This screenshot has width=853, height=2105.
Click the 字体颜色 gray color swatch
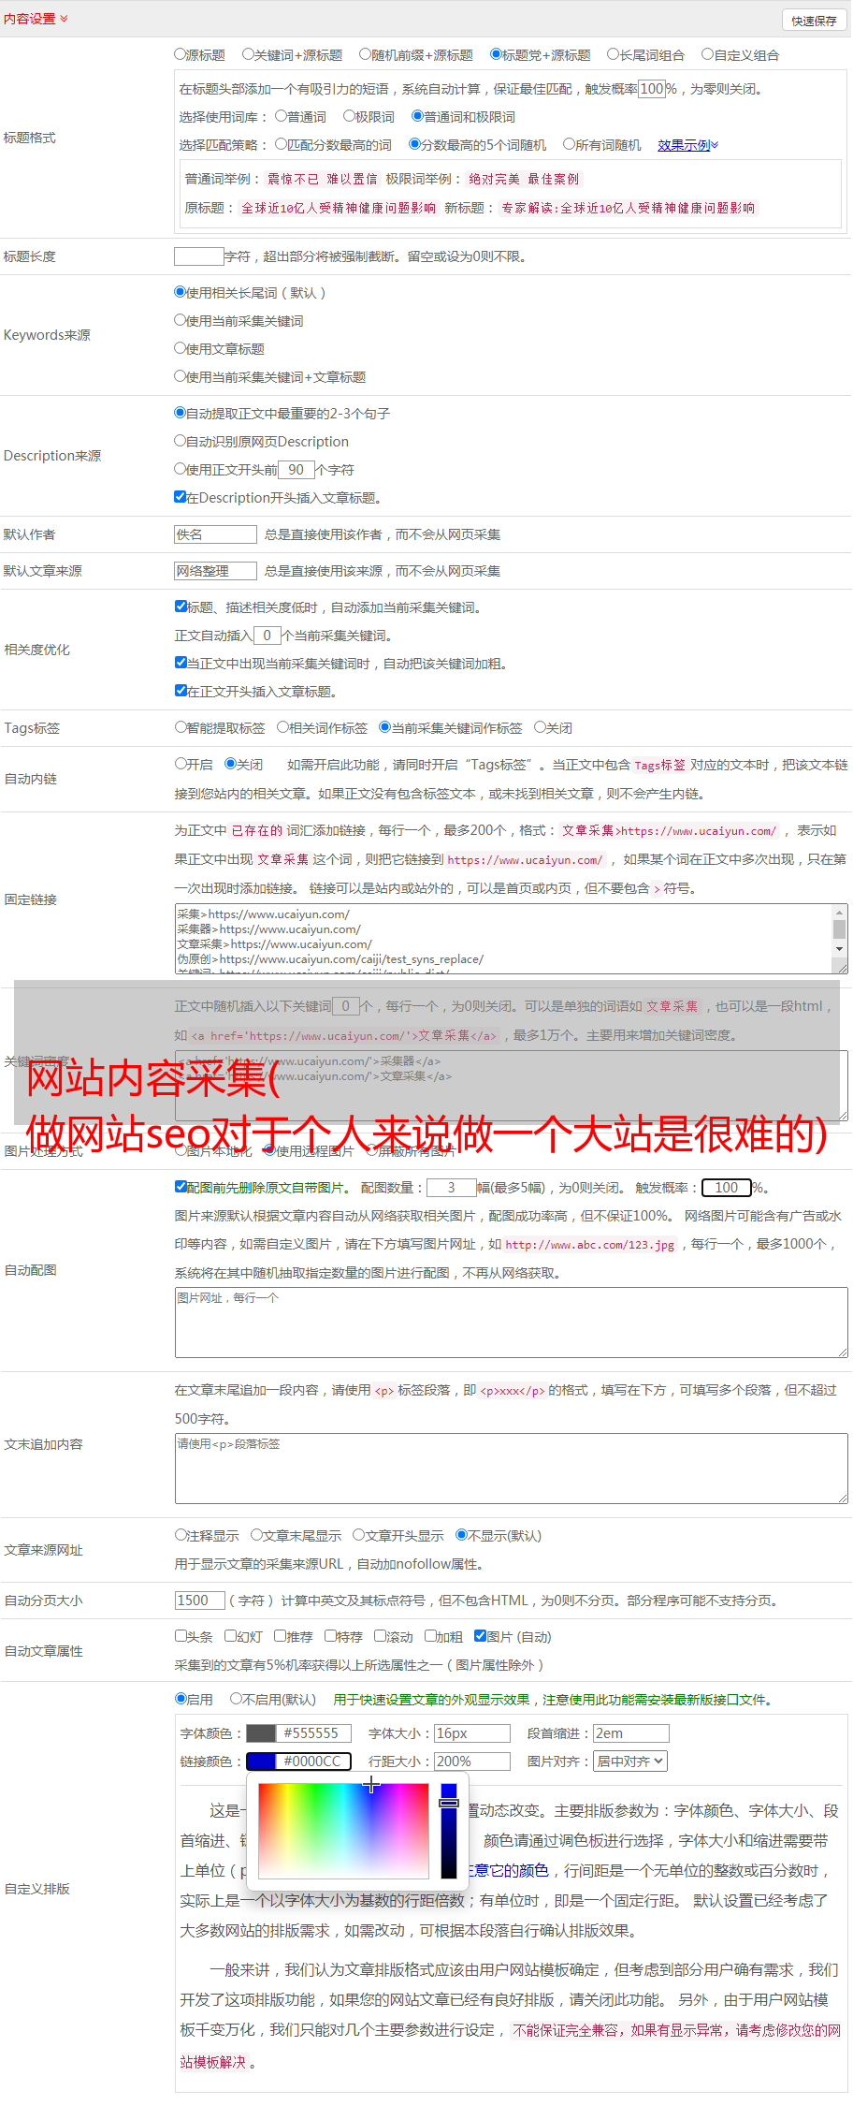point(261,1733)
